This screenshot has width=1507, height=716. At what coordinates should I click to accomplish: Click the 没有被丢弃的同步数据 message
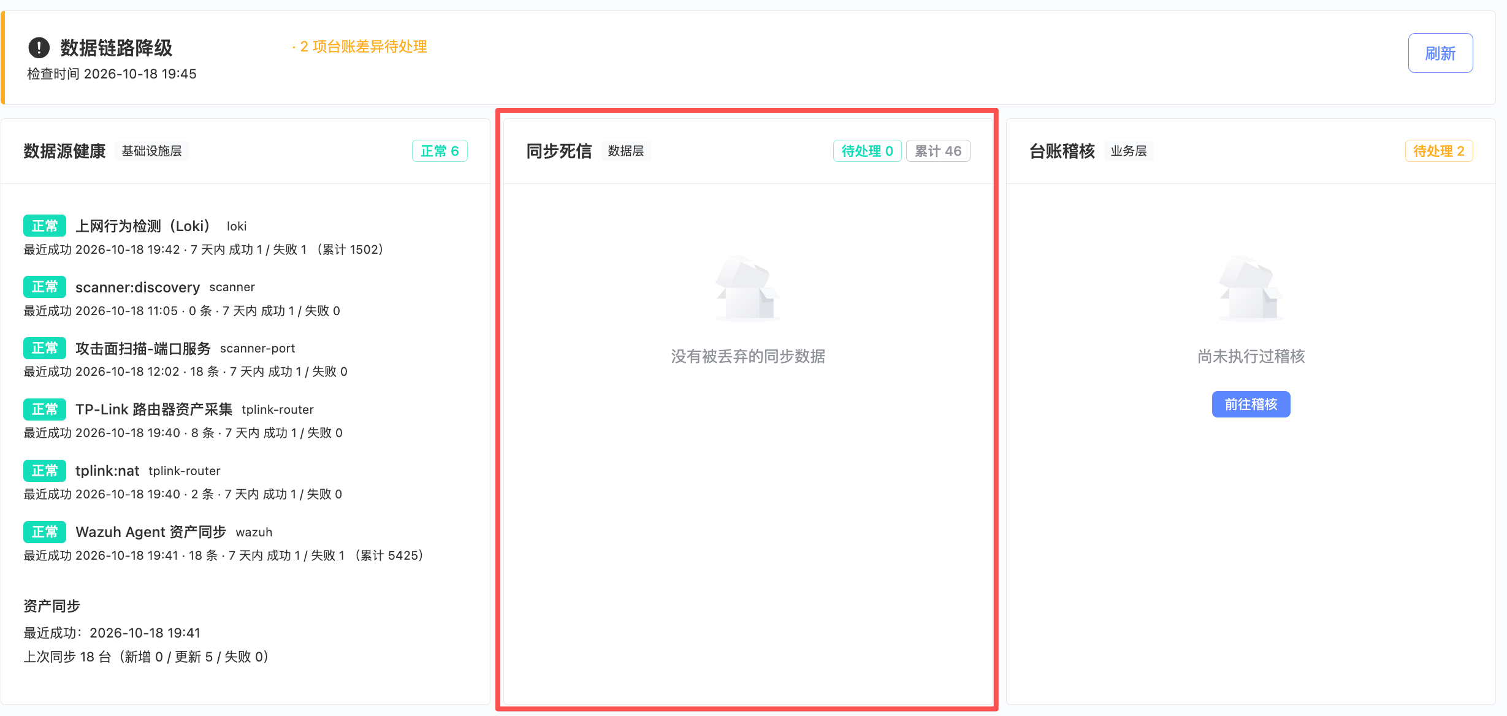point(748,356)
